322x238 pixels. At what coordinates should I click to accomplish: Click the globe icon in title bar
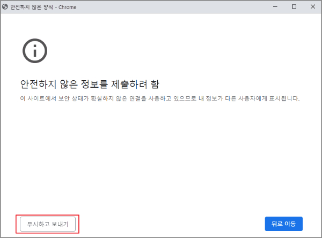point(5,6)
